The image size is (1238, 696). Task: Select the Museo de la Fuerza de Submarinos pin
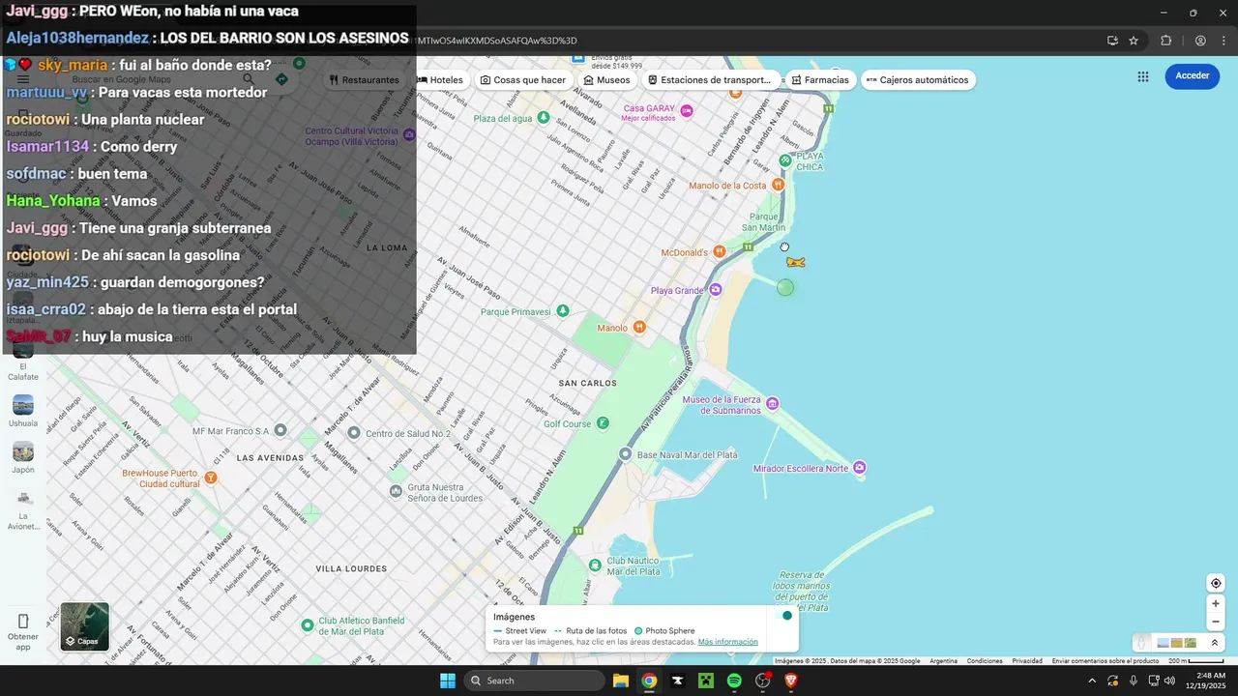[x=772, y=403]
